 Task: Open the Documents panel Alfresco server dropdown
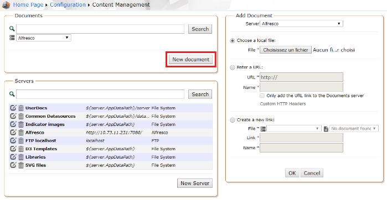pyautogui.click(x=44, y=38)
